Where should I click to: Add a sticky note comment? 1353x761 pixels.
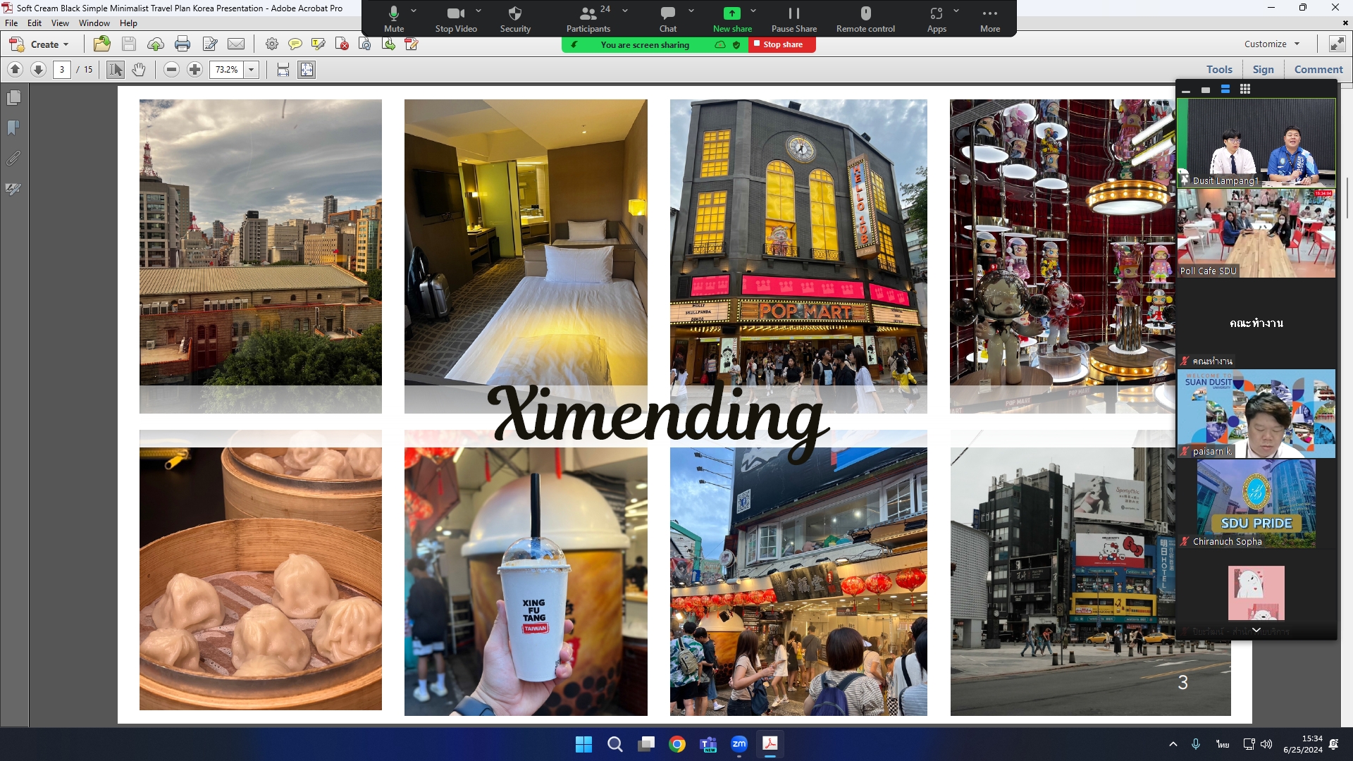295,44
